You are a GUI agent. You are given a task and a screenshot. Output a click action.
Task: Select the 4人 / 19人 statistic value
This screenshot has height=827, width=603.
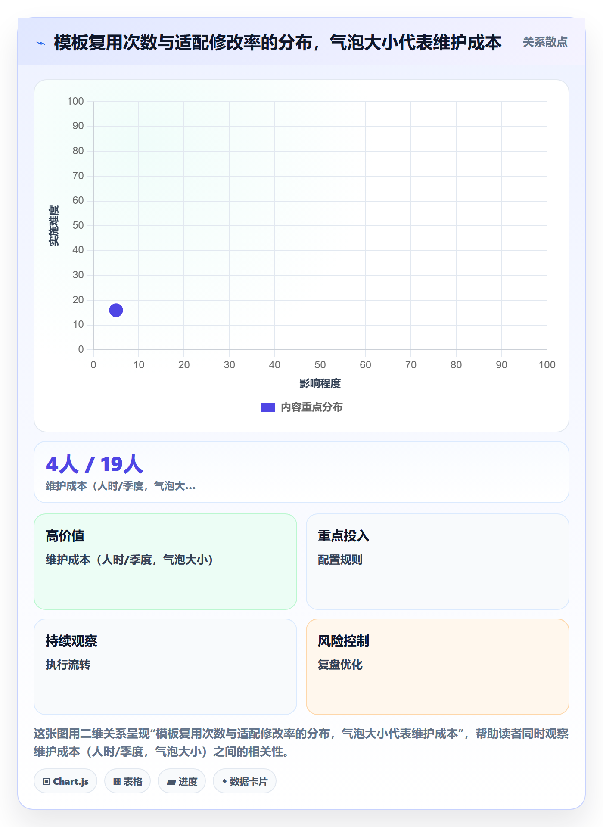[x=94, y=464]
